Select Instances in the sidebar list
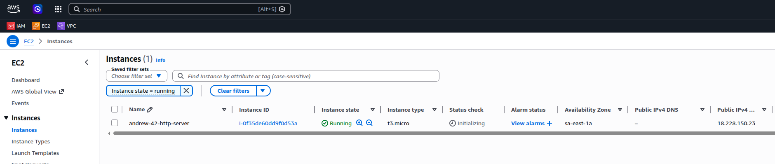The image size is (775, 164). pyautogui.click(x=24, y=130)
